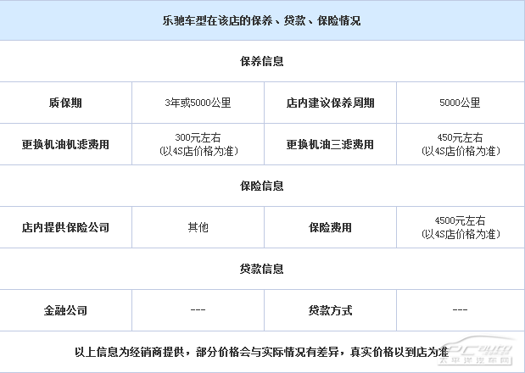Image resolution: width=525 pixels, height=373 pixels.
Task: Select the '450元左右' price cell
Action: tap(461, 144)
